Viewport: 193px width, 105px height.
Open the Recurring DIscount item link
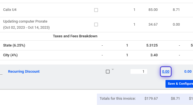point(24,72)
